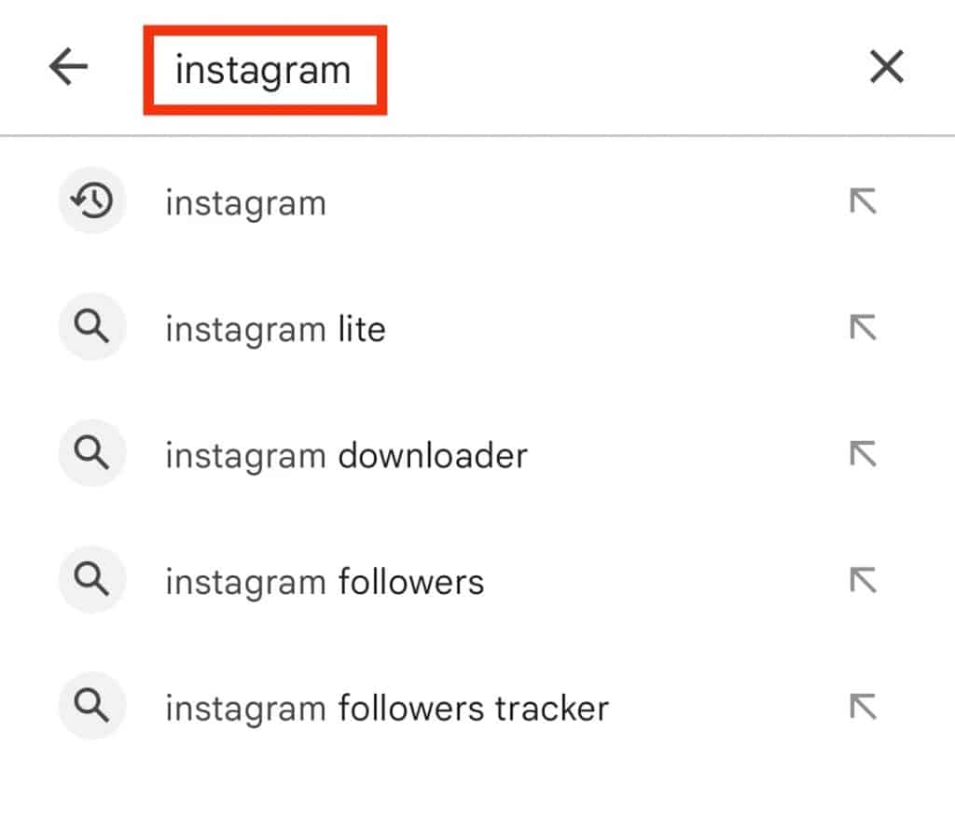Click the magnifier icon beside instagram followers

pos(90,580)
